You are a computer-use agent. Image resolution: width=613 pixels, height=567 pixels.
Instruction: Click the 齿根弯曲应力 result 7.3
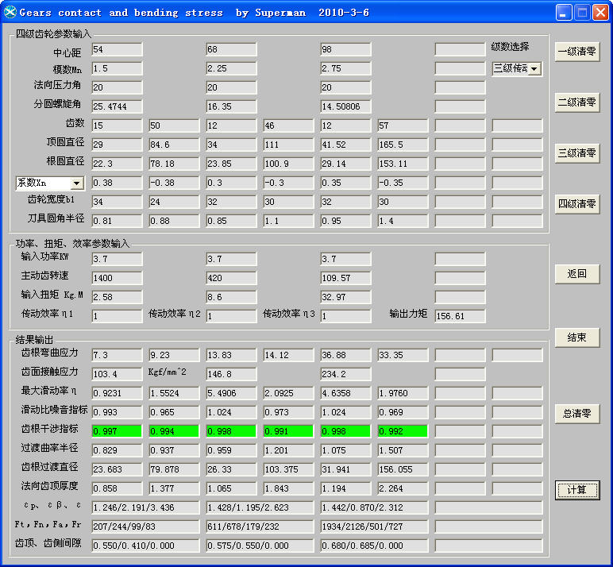117,355
